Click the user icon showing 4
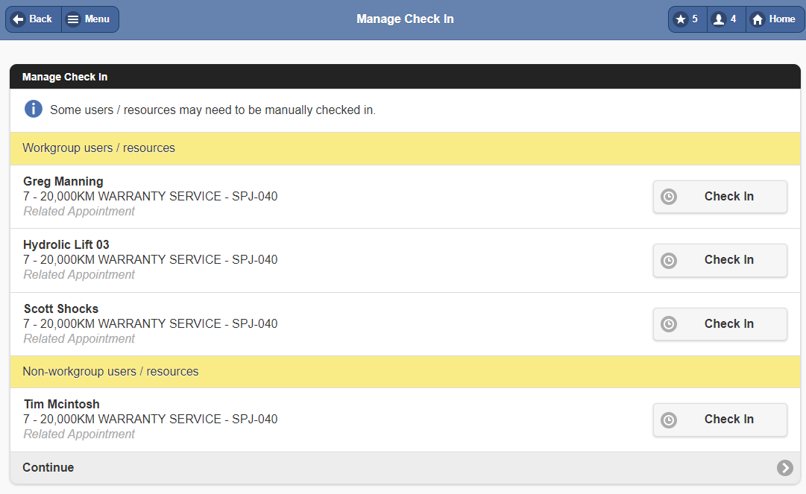 725,19
